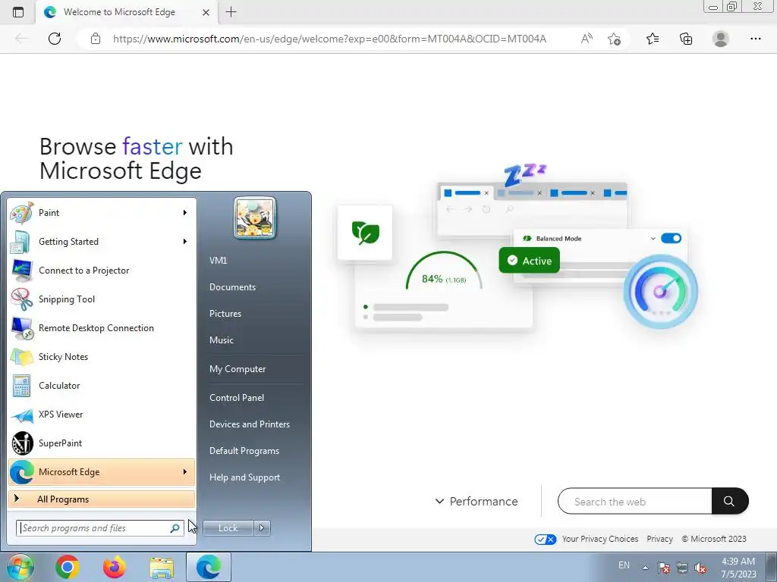Launch the Snipping Tool

pos(102,299)
